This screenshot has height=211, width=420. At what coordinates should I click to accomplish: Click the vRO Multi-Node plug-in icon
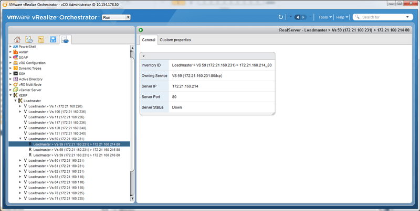pyautogui.click(x=16, y=84)
